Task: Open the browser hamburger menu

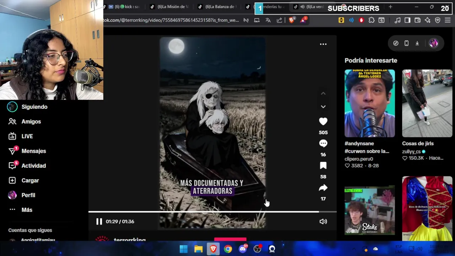Action: (448, 20)
